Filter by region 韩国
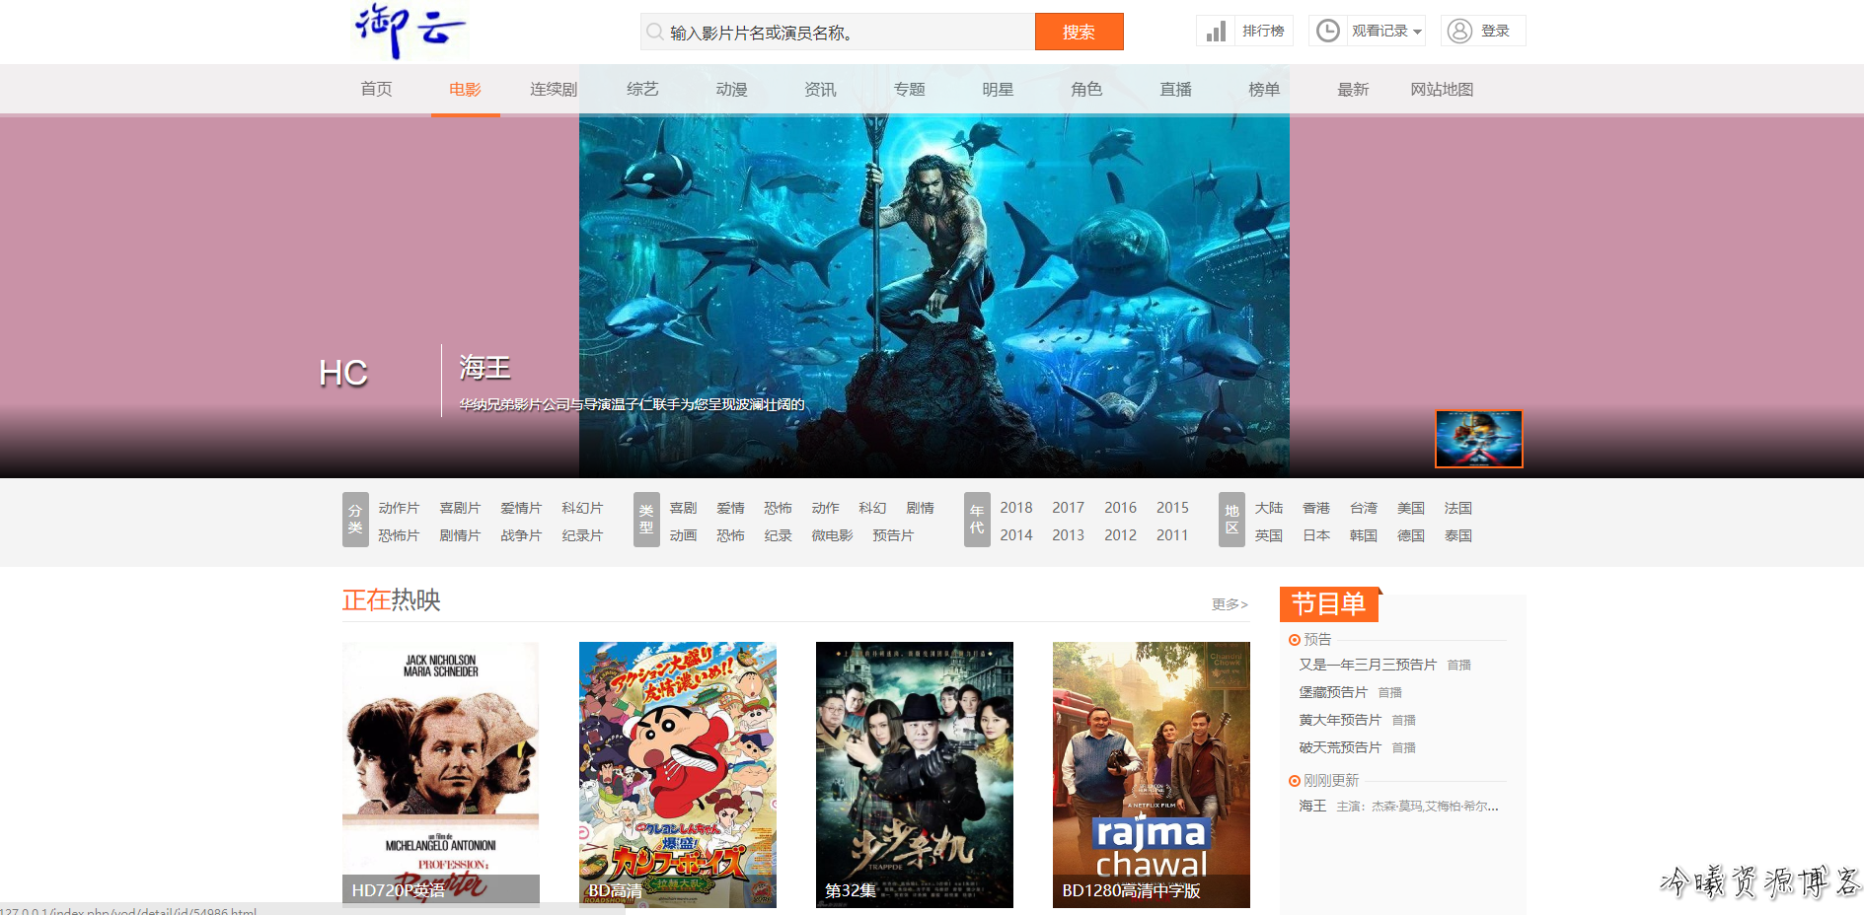This screenshot has height=915, width=1864. (1364, 535)
